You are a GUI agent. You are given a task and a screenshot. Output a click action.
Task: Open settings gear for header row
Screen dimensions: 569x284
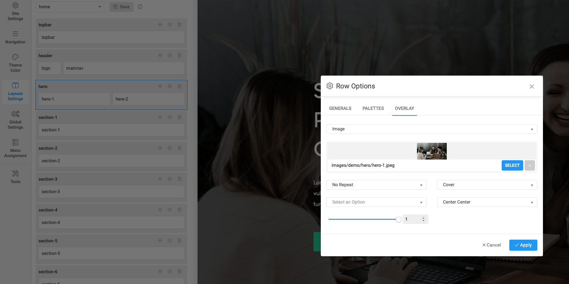[x=170, y=55]
